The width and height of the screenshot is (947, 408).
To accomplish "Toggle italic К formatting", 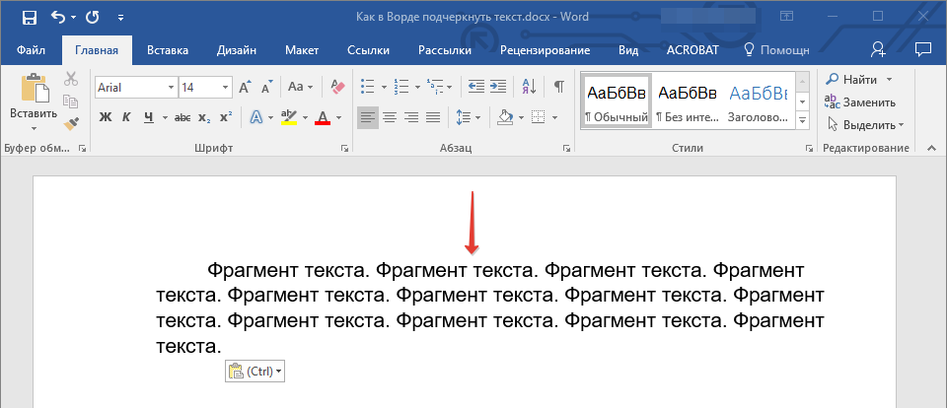I will click(x=126, y=117).
